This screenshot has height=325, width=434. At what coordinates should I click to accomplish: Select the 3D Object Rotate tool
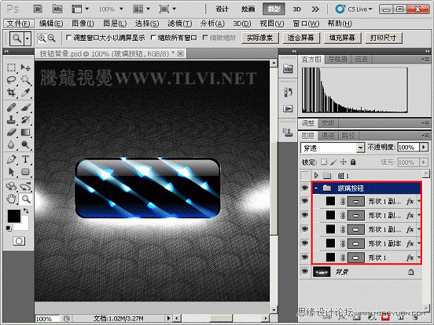click(11, 187)
